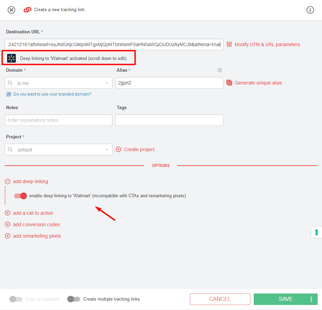Image resolution: width=322 pixels, height=310 pixels.
Task: Click the empty Tags input field
Action: pyautogui.click(x=169, y=120)
